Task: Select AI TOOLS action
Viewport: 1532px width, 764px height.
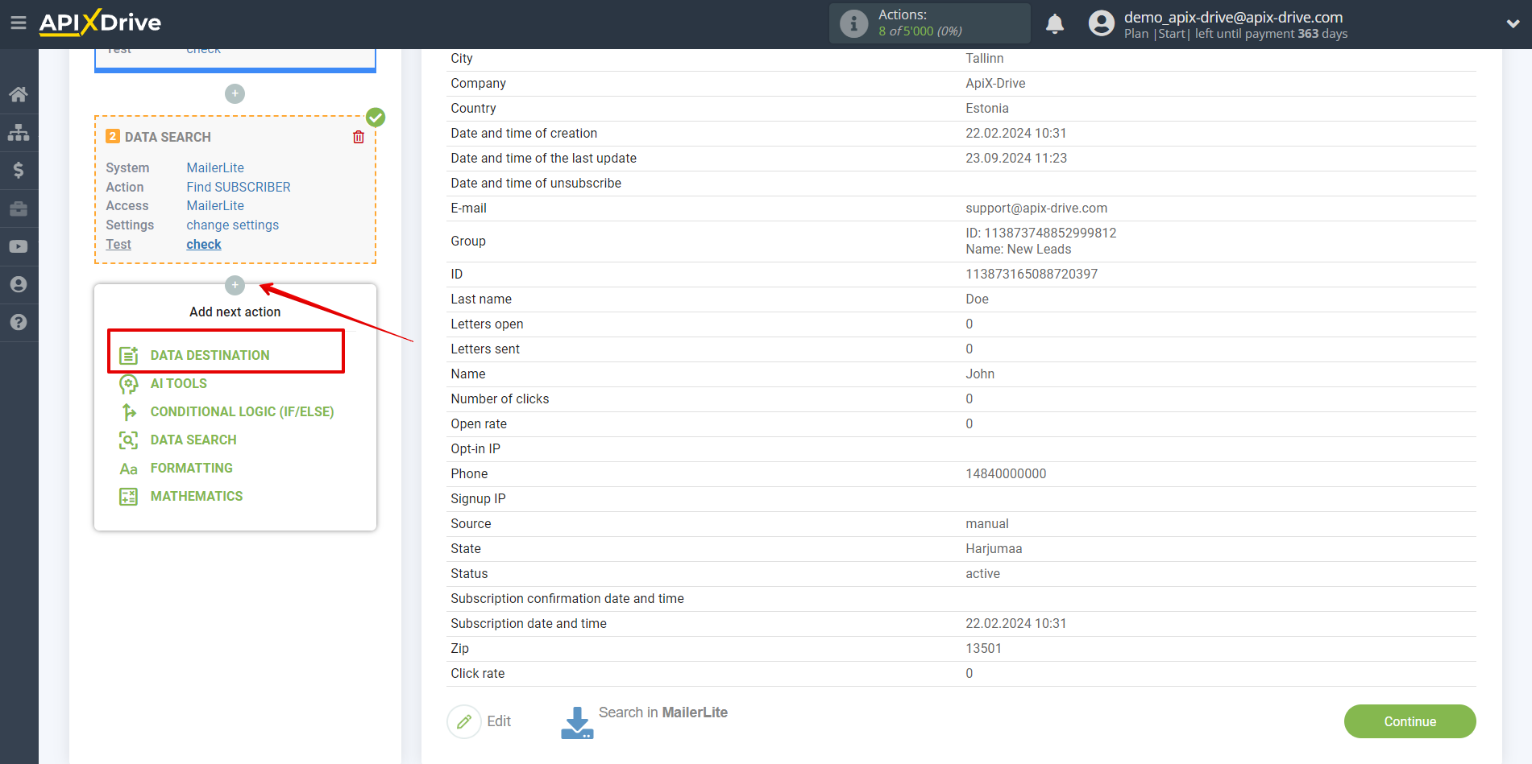Action: tap(179, 383)
